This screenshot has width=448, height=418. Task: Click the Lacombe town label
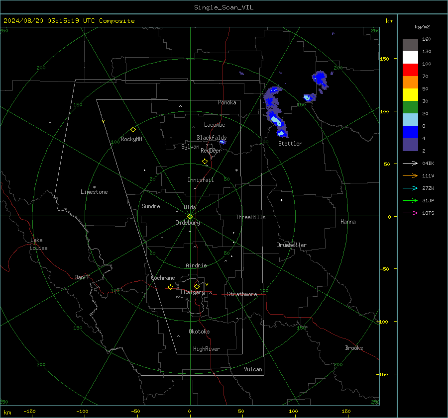(215, 125)
